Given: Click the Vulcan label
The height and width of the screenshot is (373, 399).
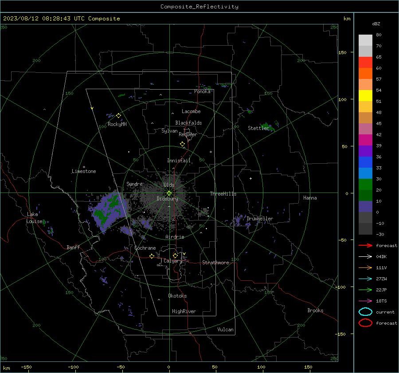Looking at the screenshot, I should tap(225, 330).
